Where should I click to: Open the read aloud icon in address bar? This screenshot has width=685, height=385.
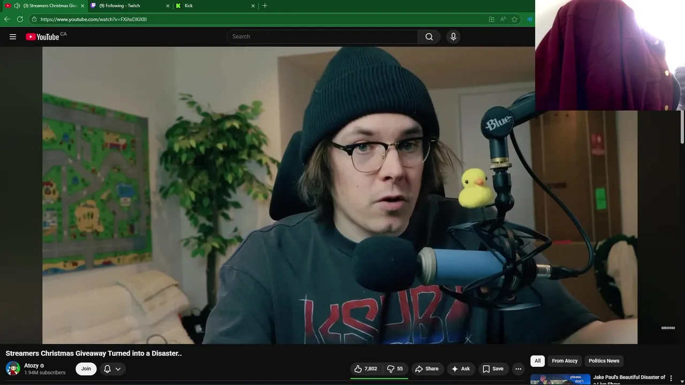point(503,19)
